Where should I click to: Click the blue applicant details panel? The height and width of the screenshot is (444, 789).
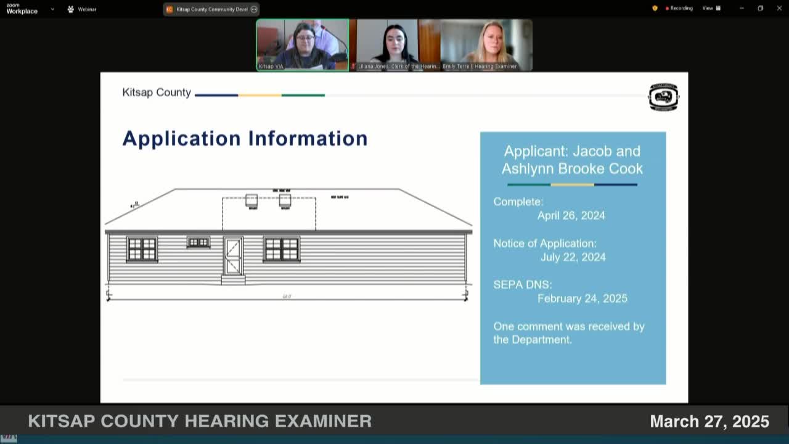click(x=573, y=258)
